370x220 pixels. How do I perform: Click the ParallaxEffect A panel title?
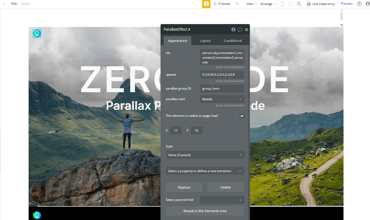pyautogui.click(x=177, y=29)
